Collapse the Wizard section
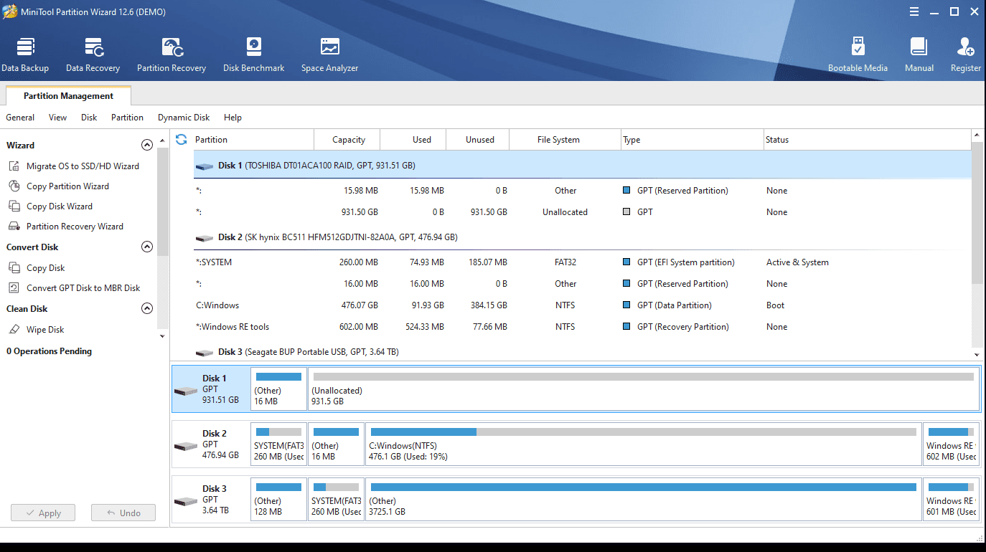Screen dimensions: 986x552 [147, 145]
